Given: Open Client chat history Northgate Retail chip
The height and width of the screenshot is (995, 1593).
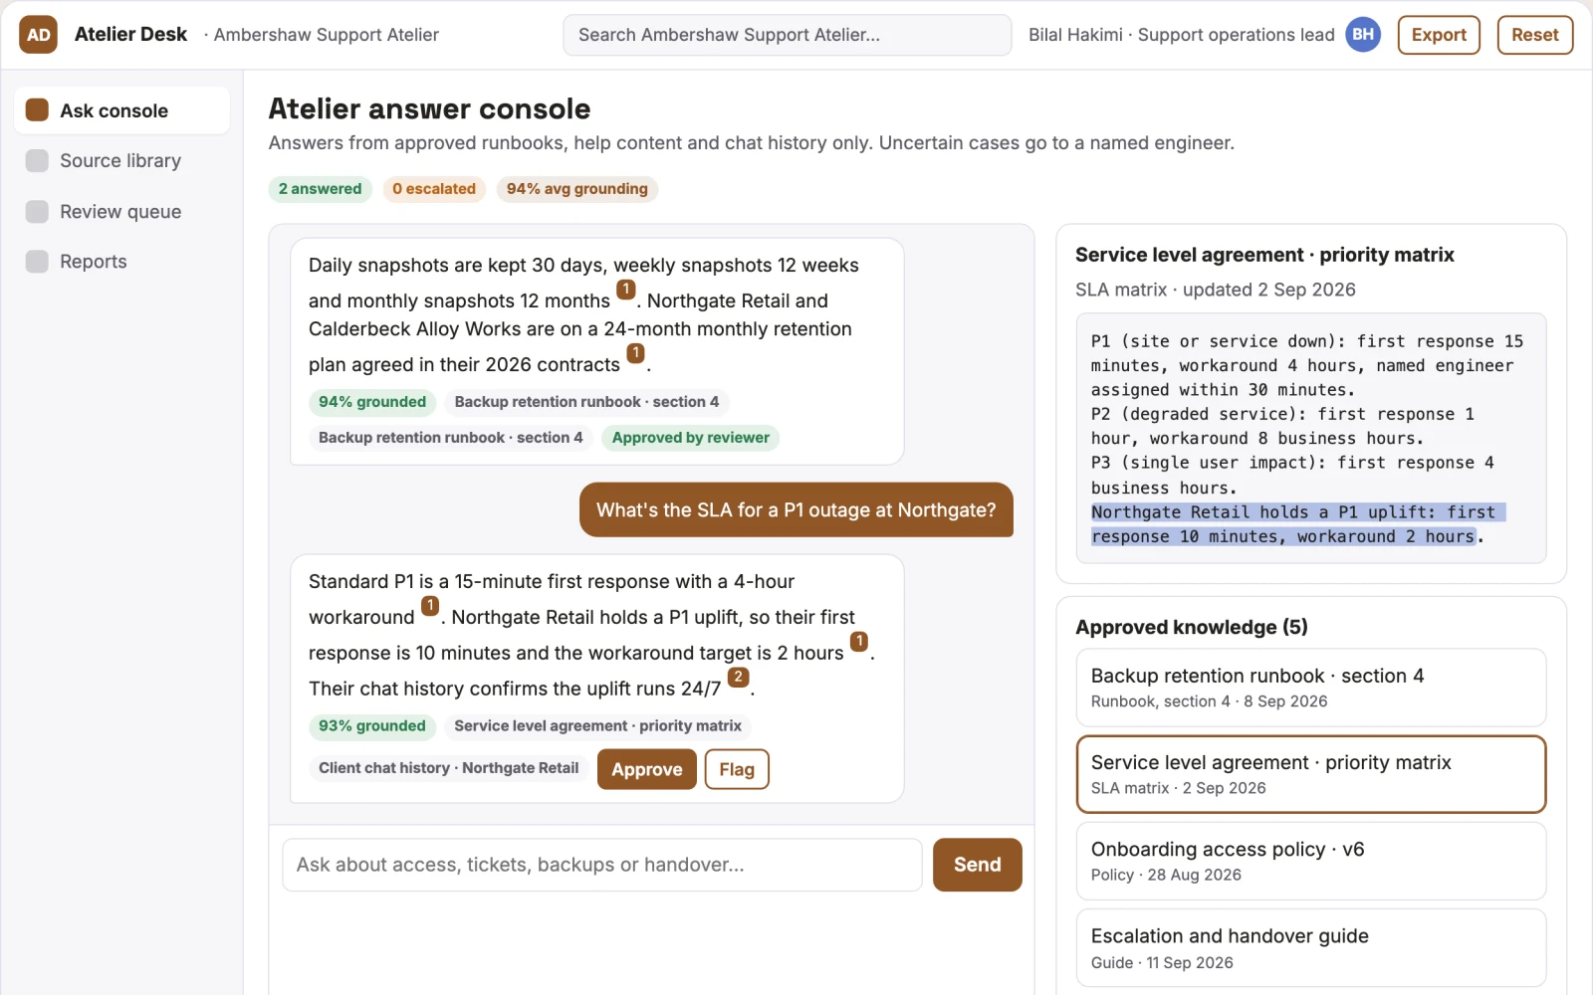Looking at the screenshot, I should (x=448, y=768).
